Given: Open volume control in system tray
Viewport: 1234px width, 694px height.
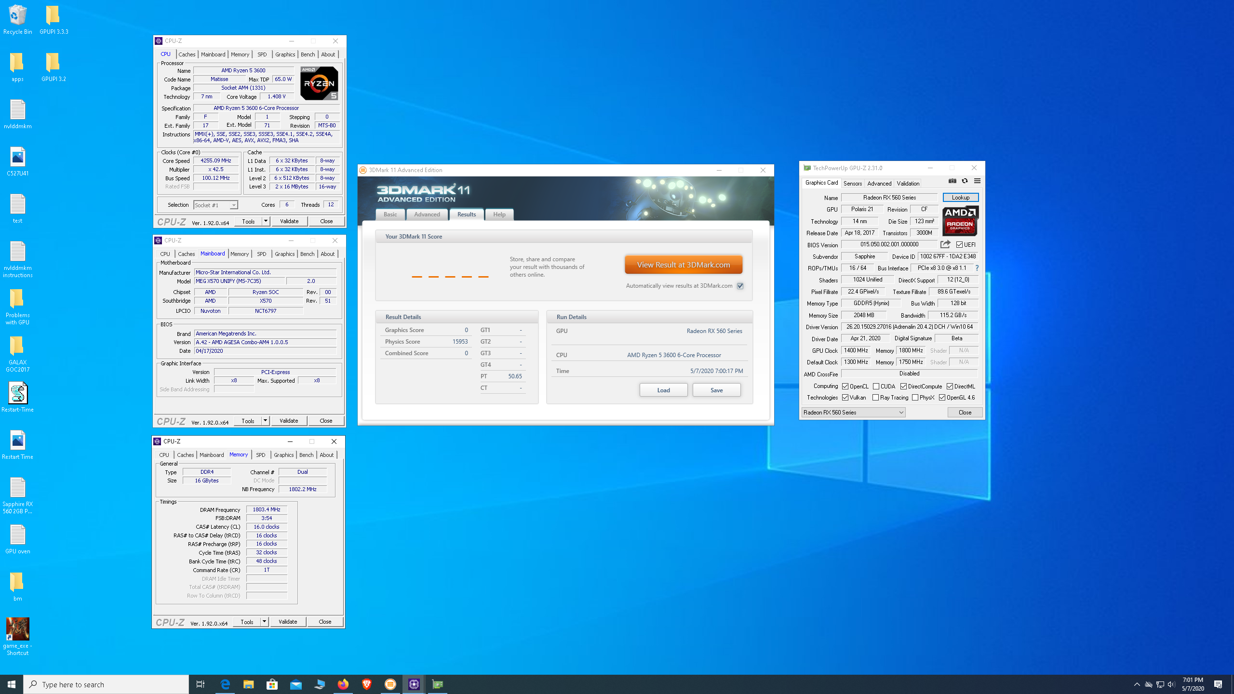Looking at the screenshot, I should (1171, 684).
